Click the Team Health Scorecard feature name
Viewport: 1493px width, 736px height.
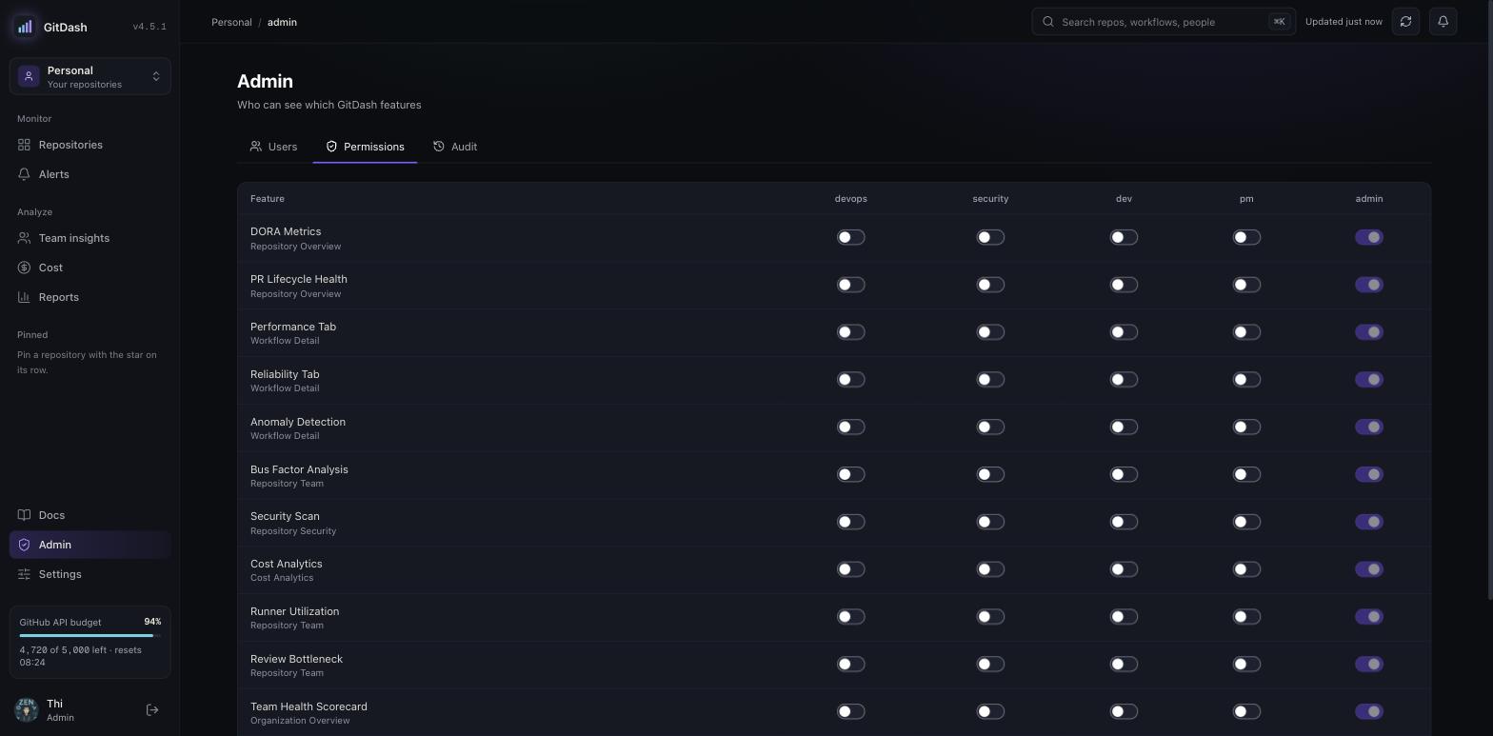(x=309, y=706)
